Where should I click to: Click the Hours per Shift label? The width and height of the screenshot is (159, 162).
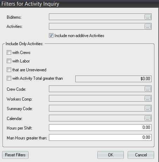tap(19, 128)
